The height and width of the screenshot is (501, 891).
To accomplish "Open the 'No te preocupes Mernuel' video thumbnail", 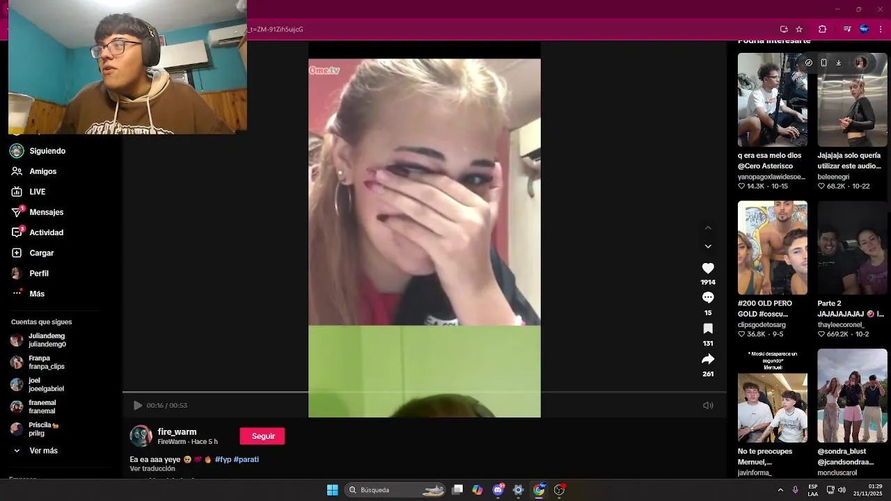I will click(x=773, y=396).
